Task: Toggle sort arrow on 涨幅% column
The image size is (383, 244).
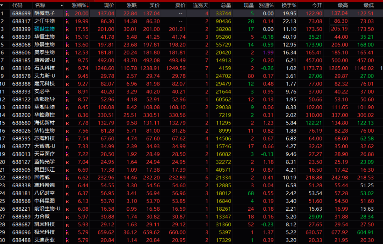Action: [x=88, y=5]
